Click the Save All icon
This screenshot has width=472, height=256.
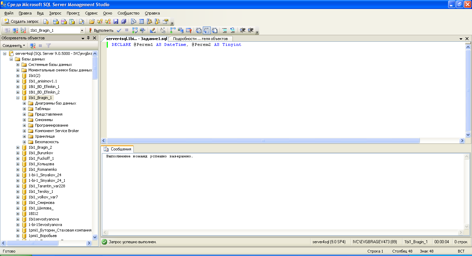tap(124, 21)
